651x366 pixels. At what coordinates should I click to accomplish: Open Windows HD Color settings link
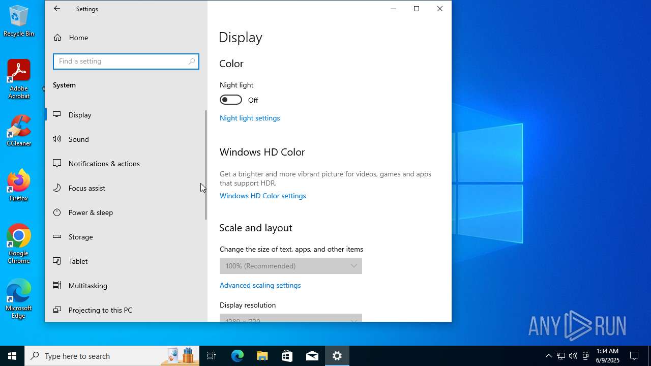click(263, 196)
